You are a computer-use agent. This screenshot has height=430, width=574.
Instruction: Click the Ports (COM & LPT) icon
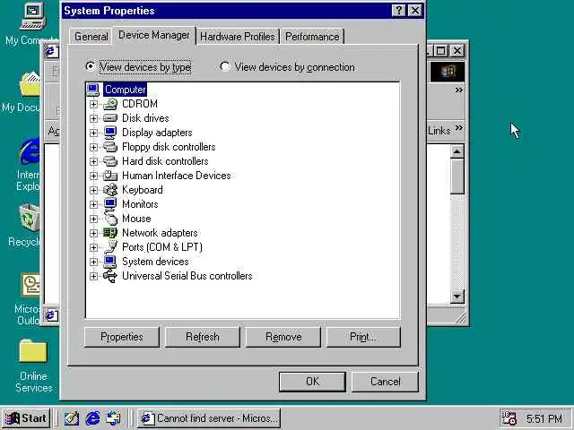[110, 247]
